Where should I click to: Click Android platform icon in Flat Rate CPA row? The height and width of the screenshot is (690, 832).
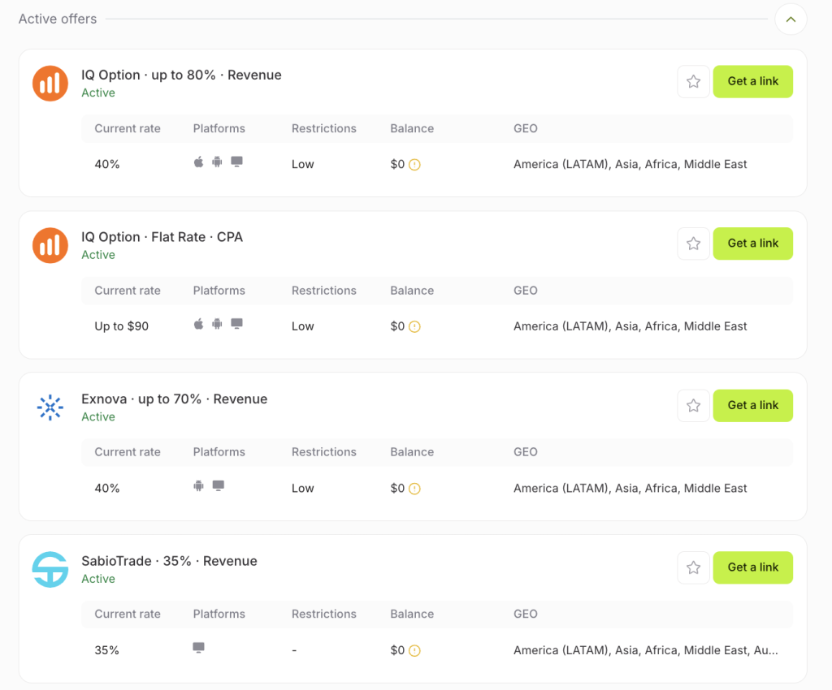[x=217, y=324]
